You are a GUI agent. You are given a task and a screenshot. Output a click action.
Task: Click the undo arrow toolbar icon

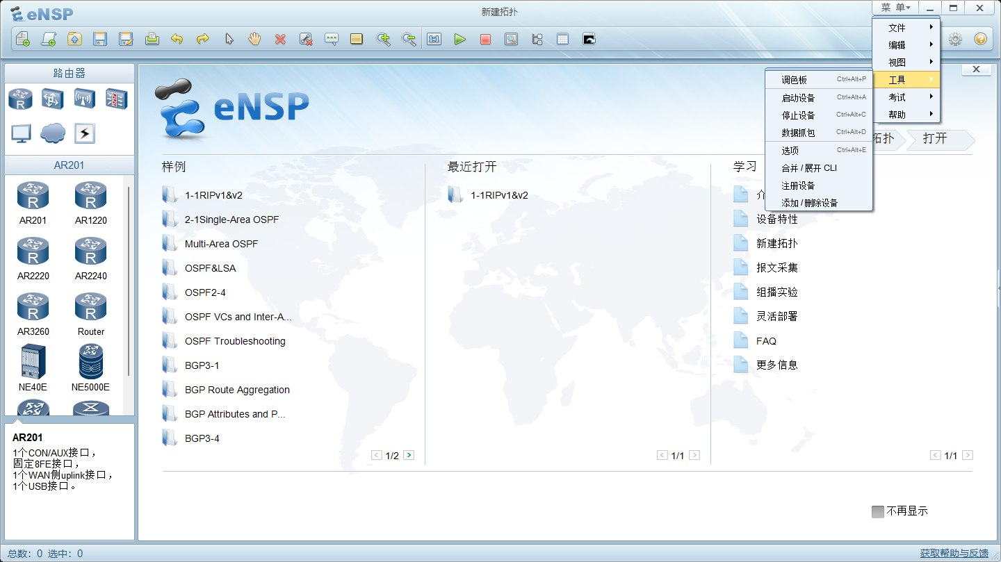coord(177,40)
